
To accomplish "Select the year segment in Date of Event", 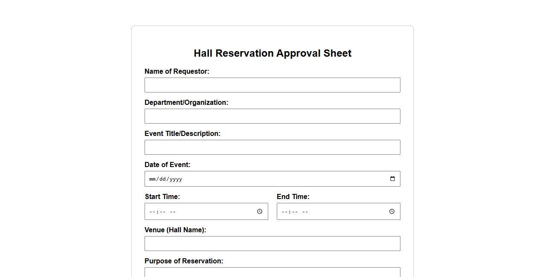I will point(176,179).
